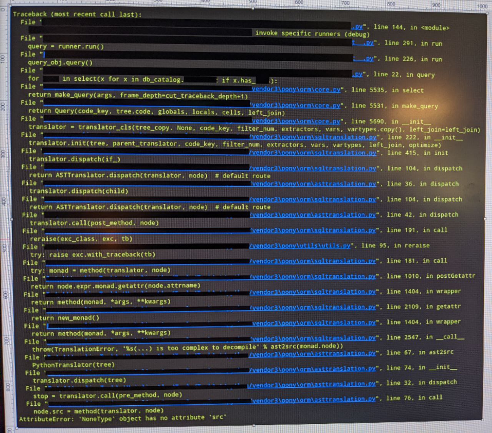Open utils.py link for line 95 in reraise
The width and height of the screenshot is (492, 433).
point(300,246)
